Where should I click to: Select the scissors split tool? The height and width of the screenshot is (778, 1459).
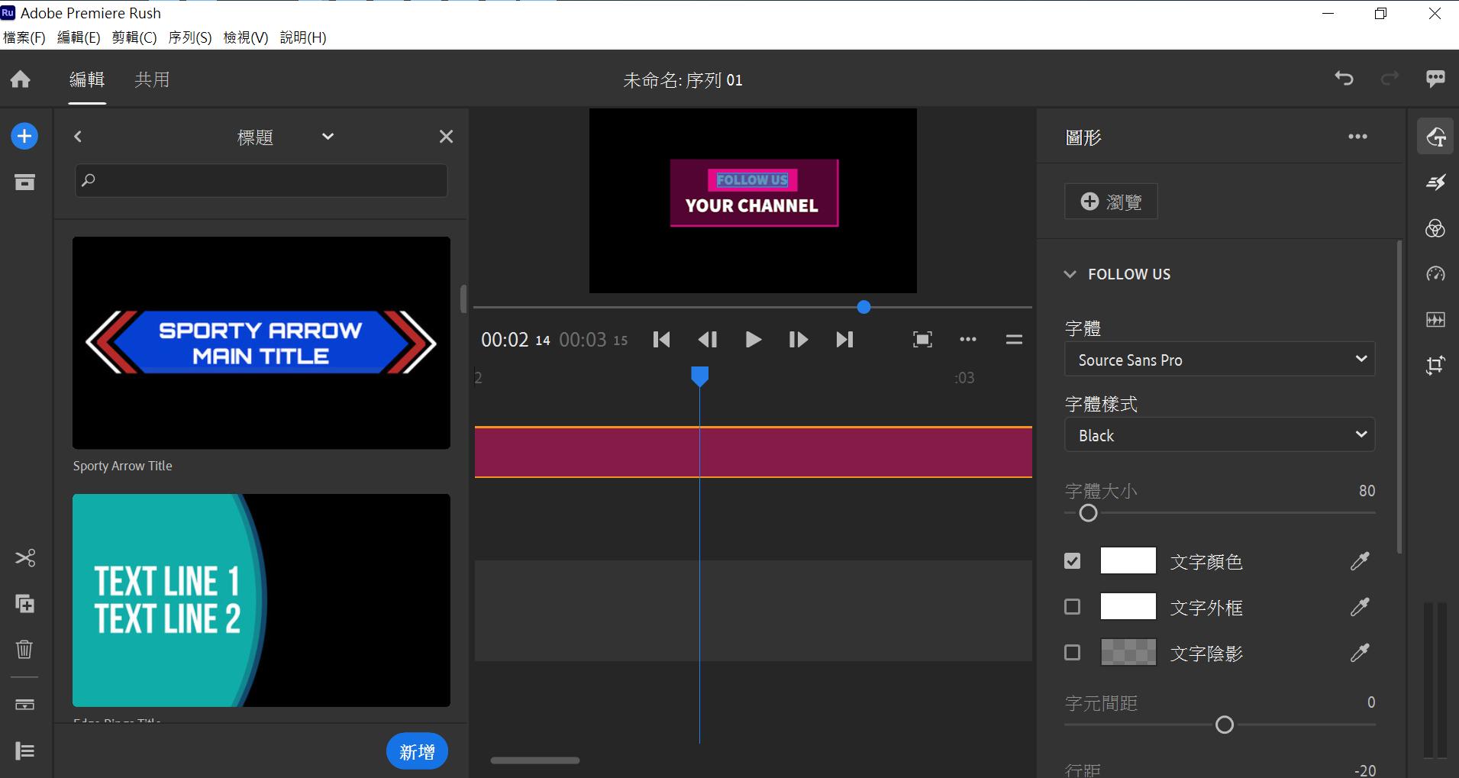24,558
